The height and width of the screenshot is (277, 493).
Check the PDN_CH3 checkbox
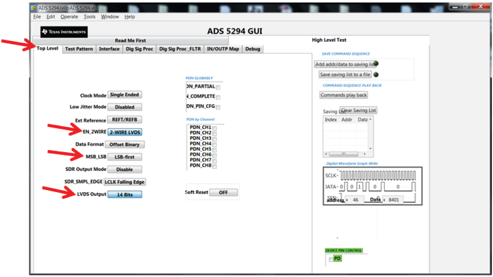coord(215,139)
